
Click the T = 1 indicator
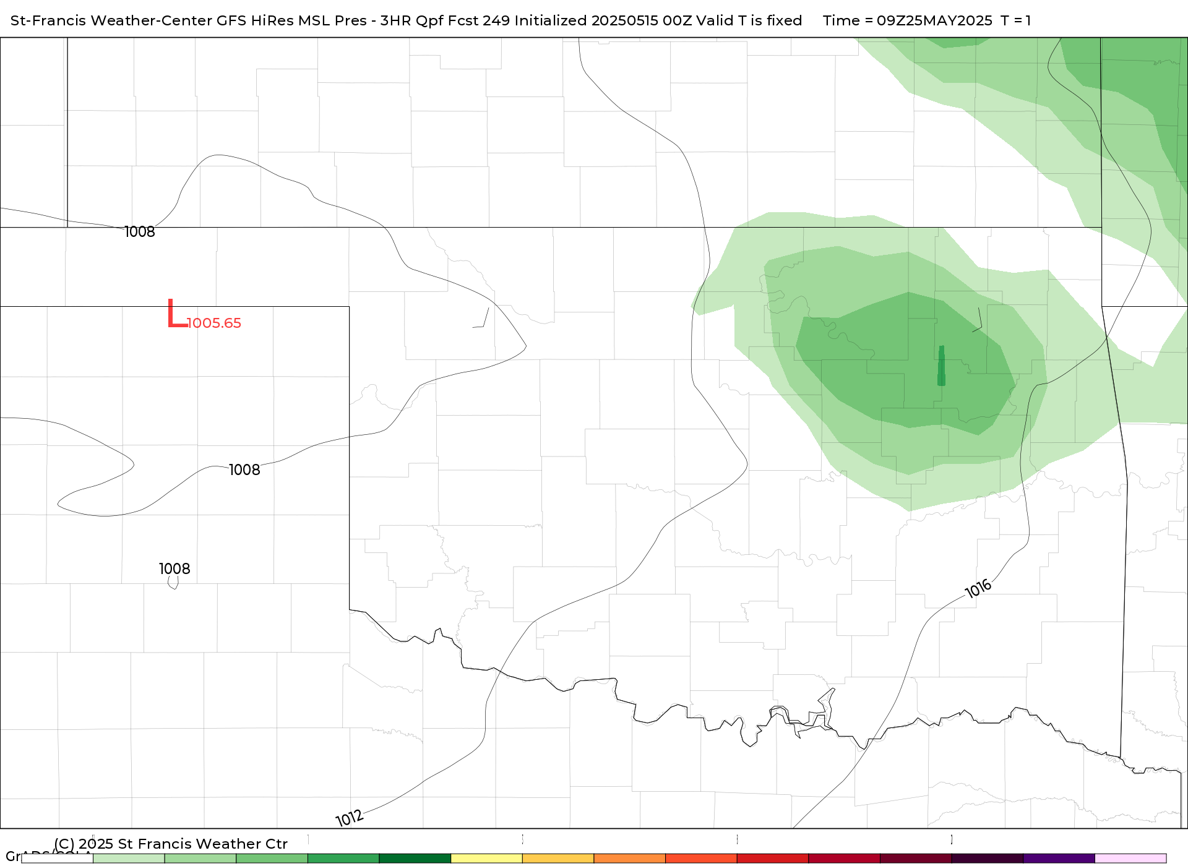[1016, 20]
